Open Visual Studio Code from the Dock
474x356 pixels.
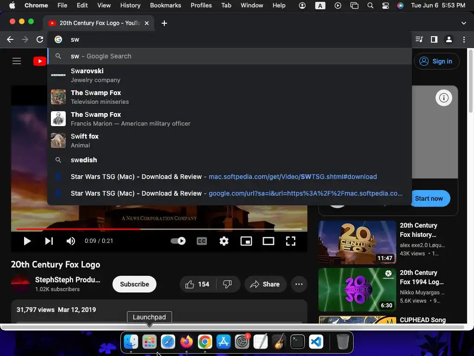pyautogui.click(x=316, y=342)
